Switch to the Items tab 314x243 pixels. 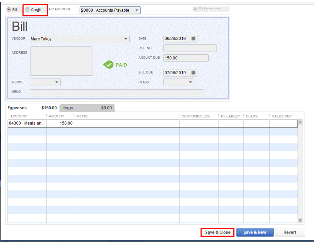pyautogui.click(x=87, y=108)
